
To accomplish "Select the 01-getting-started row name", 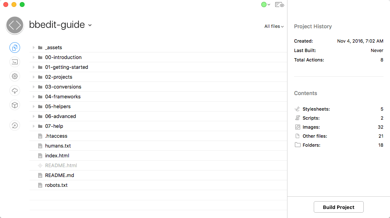I will (x=66, y=67).
